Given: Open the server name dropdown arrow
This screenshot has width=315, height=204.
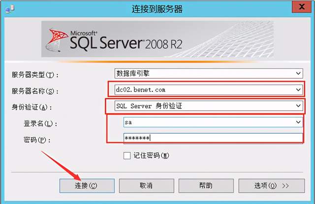Looking at the screenshot, I should tap(298, 89).
